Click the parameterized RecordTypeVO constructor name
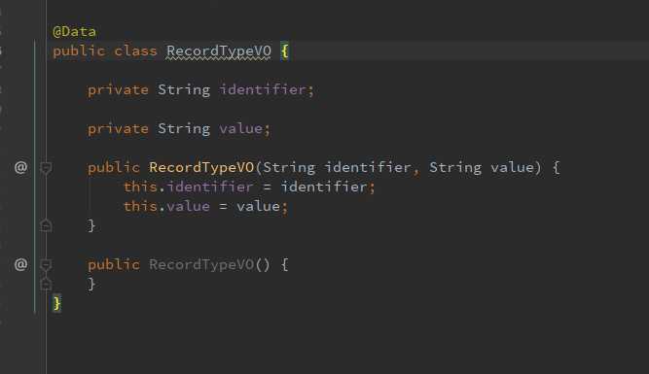The height and width of the screenshot is (374, 649). coord(201,167)
